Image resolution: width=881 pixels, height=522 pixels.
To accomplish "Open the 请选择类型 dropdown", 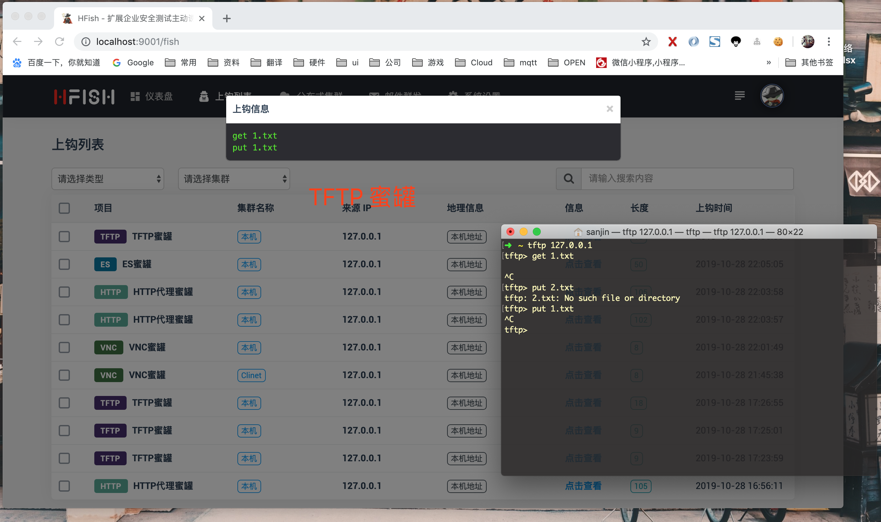I will 108,179.
